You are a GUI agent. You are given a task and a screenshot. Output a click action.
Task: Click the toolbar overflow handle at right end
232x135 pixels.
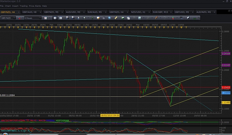(199, 18)
